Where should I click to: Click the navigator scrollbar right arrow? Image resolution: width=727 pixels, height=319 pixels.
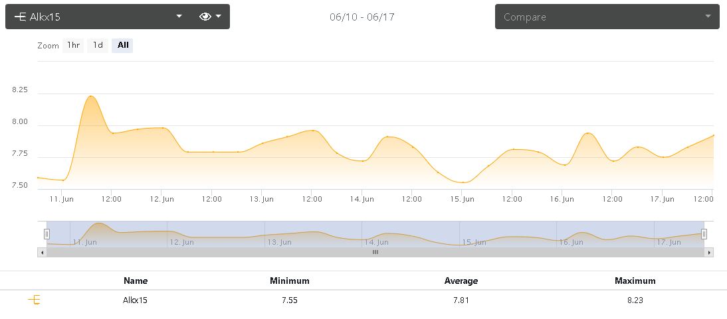tap(708, 252)
